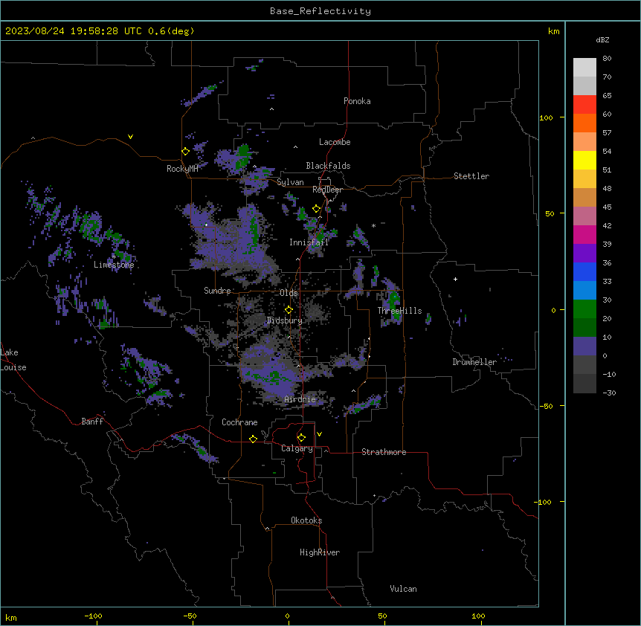Click the -100 tick on the right axis
Image resolution: width=641 pixels, height=626 pixels.
pyautogui.click(x=544, y=502)
